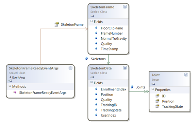The width and height of the screenshot is (196, 124).
Task: Collapse the Properties section in Joint
Action: (x=153, y=89)
